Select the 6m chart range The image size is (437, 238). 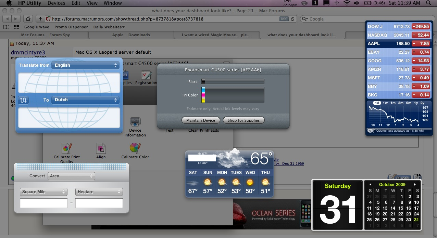click(409, 103)
